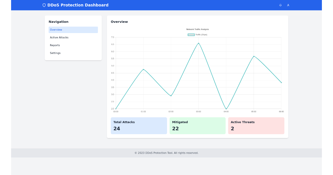Open the Active Attacks section
Screen dimensions: 333x175
[x=59, y=37]
